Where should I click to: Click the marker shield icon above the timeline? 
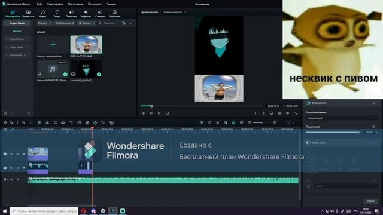click(209, 122)
